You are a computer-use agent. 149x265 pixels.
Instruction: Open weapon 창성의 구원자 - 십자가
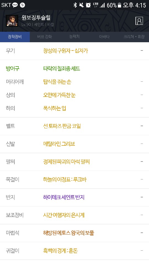pyautogui.click(x=66, y=51)
